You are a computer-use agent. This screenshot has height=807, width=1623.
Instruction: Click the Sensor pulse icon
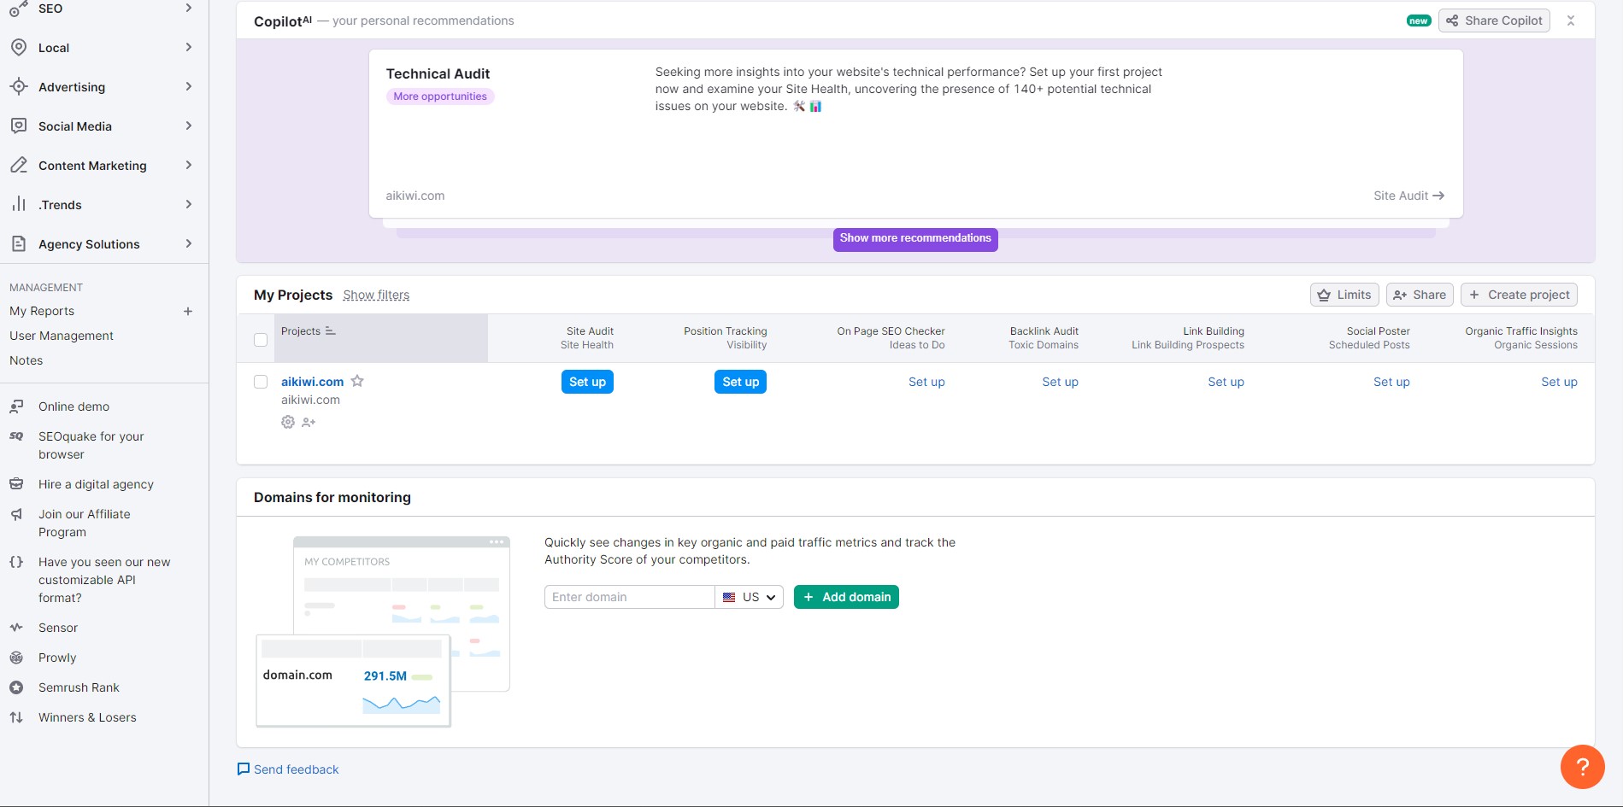tap(16, 628)
